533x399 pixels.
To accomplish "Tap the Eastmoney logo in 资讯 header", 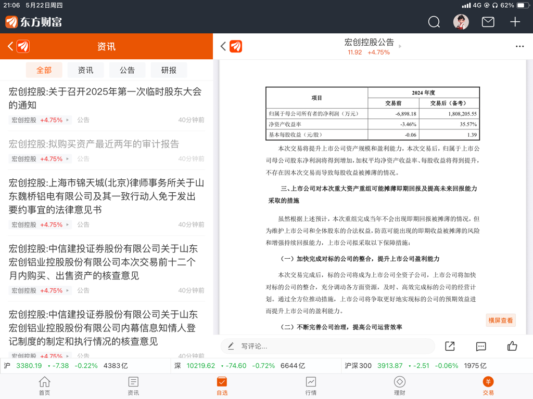I will (23, 46).
